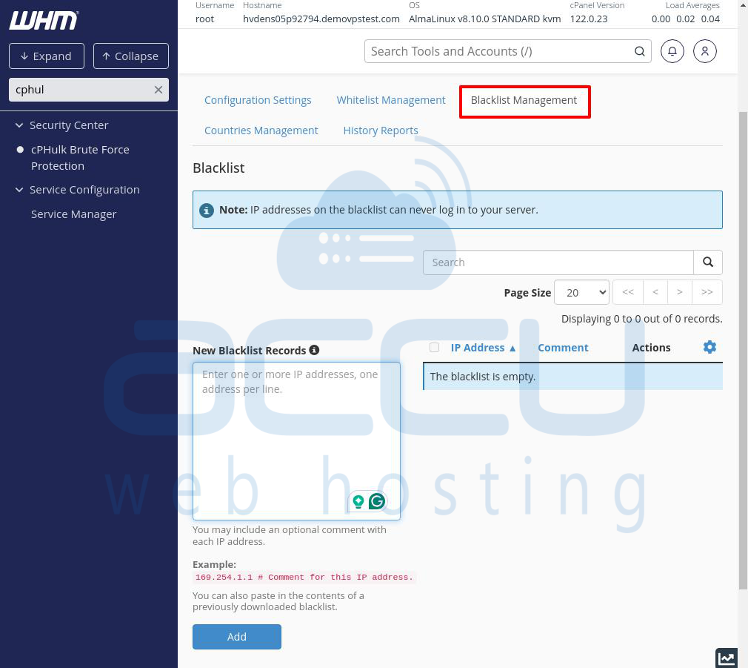The height and width of the screenshot is (668, 748).
Task: Click the blacklist search magnifier button
Action: 708,262
